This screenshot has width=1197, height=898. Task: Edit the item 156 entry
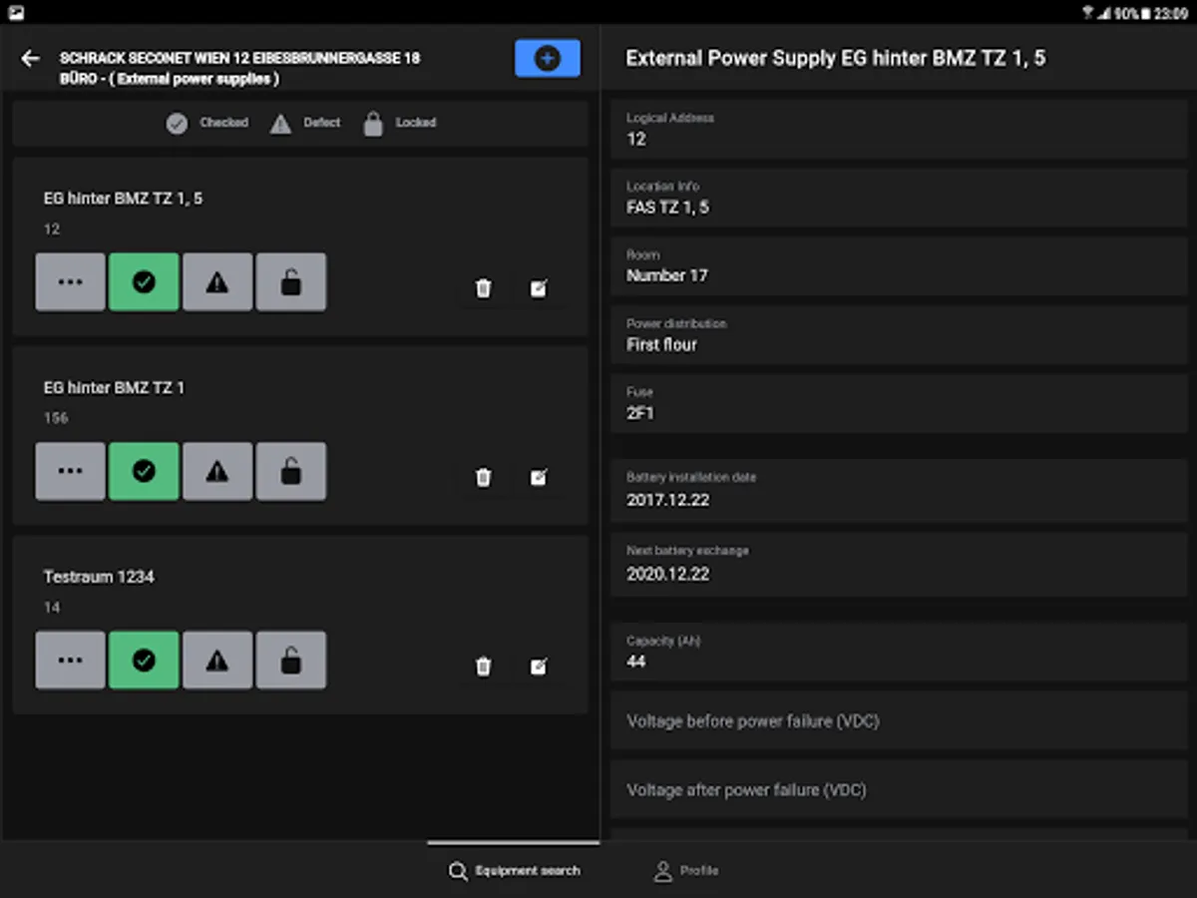tap(539, 477)
